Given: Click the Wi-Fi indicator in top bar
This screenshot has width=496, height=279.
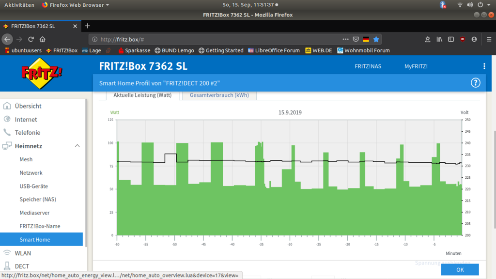Looking at the screenshot, I should [x=460, y=5].
